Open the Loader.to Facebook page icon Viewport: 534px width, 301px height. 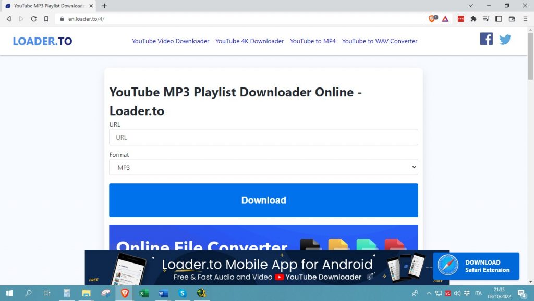point(486,39)
